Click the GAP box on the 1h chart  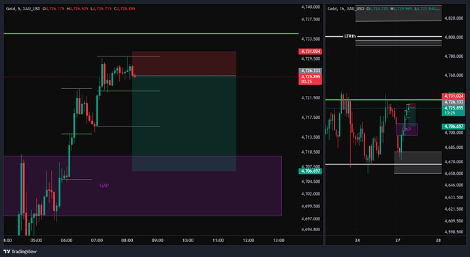click(407, 130)
